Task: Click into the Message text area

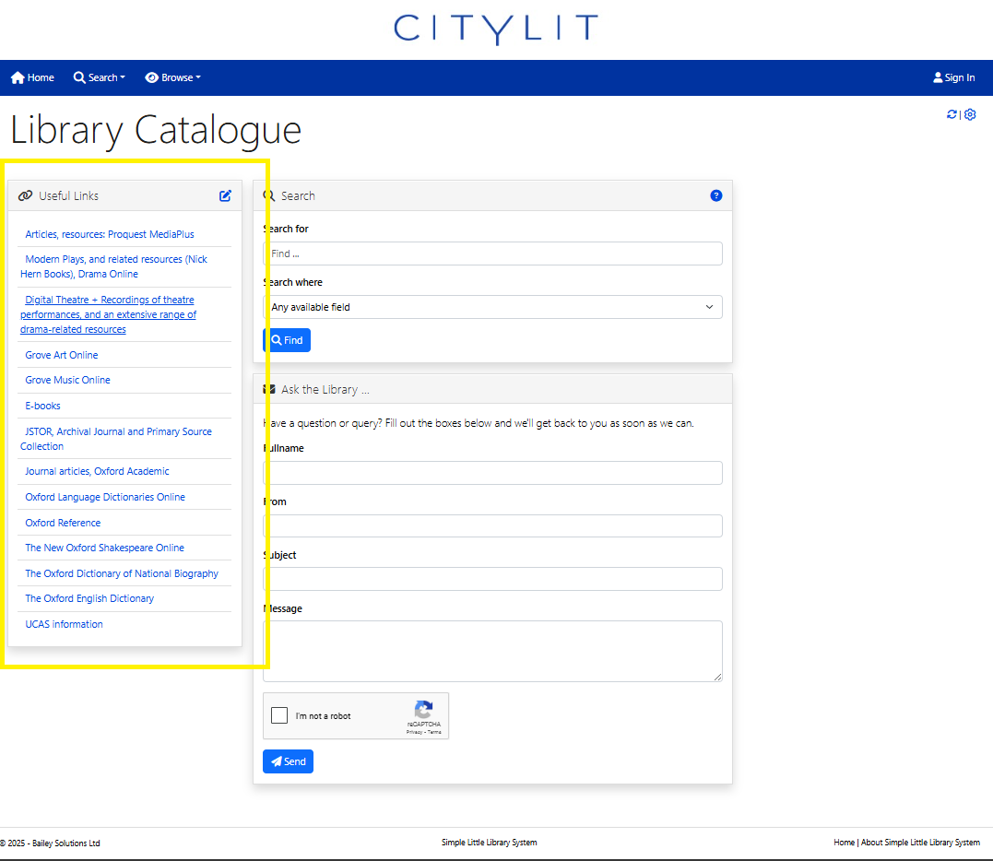Action: coord(492,651)
